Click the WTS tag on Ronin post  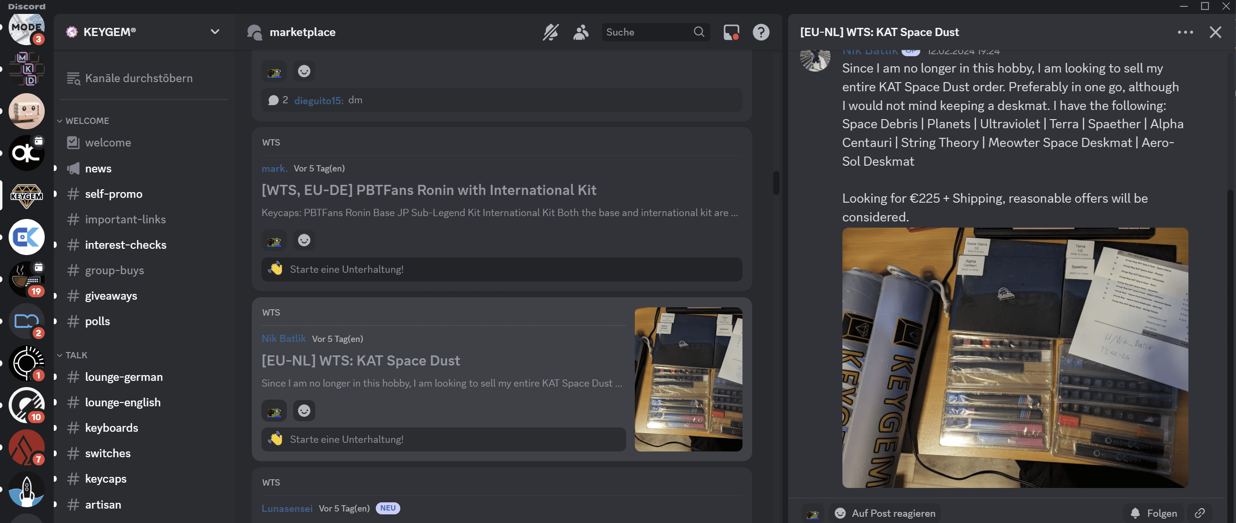point(271,143)
